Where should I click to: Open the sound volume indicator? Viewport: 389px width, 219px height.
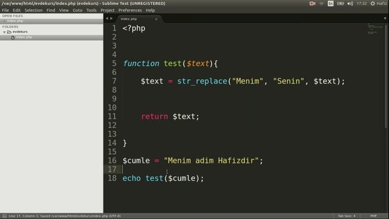(350, 4)
